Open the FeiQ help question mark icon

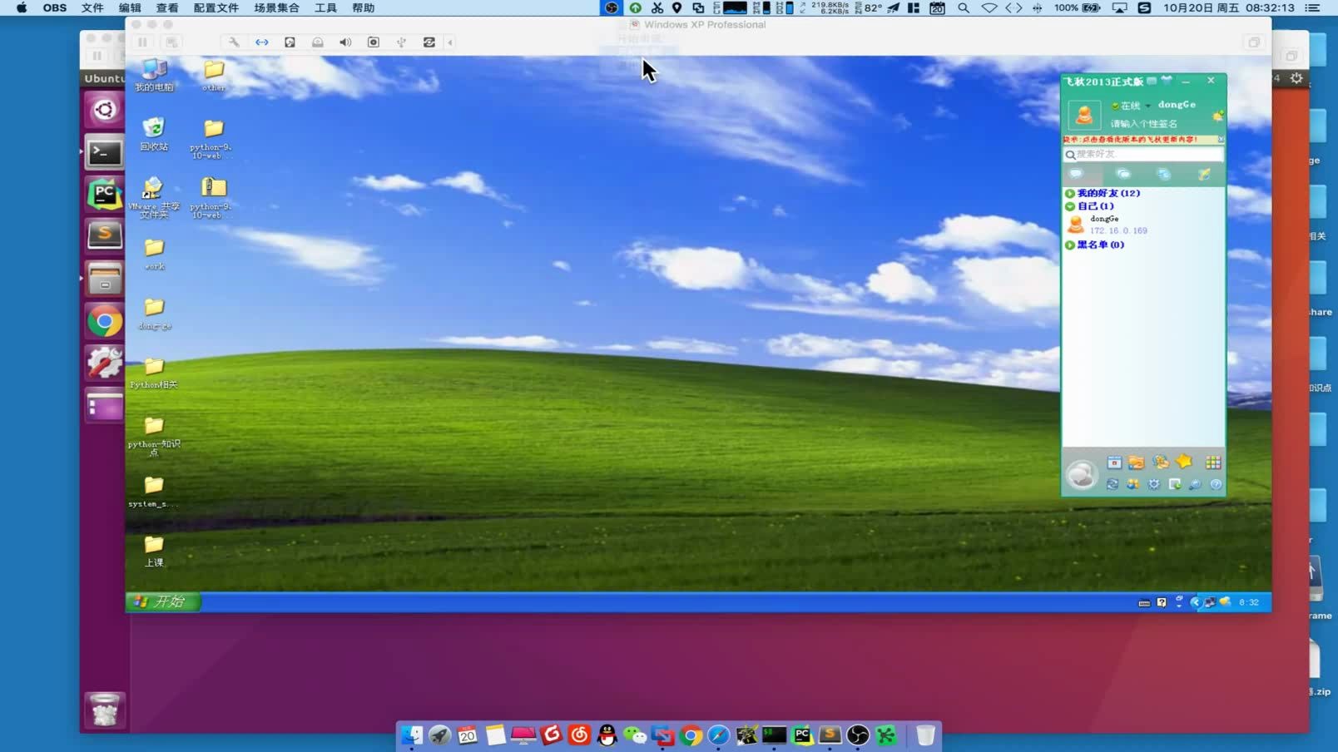(x=1216, y=484)
